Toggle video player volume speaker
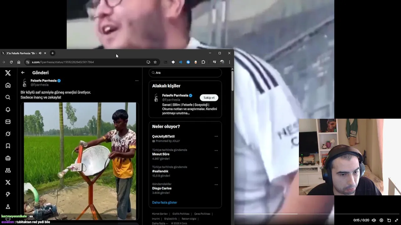The width and height of the screenshot is (401, 225). click(x=374, y=220)
